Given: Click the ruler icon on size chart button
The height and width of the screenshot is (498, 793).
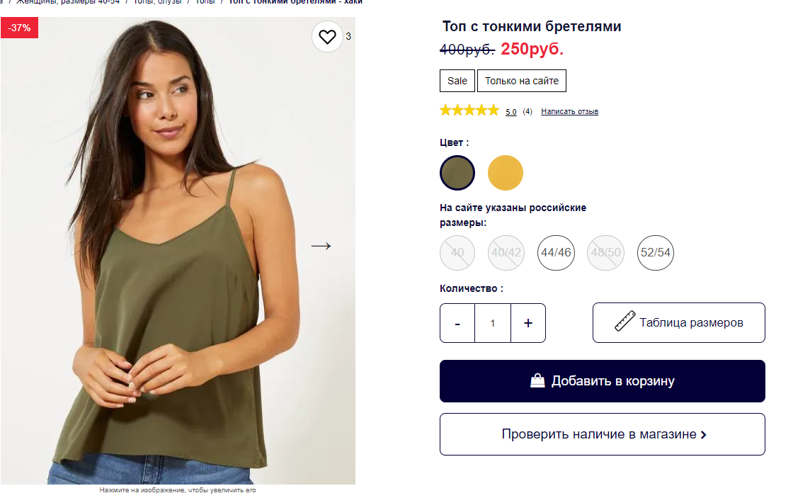Looking at the screenshot, I should click(624, 322).
